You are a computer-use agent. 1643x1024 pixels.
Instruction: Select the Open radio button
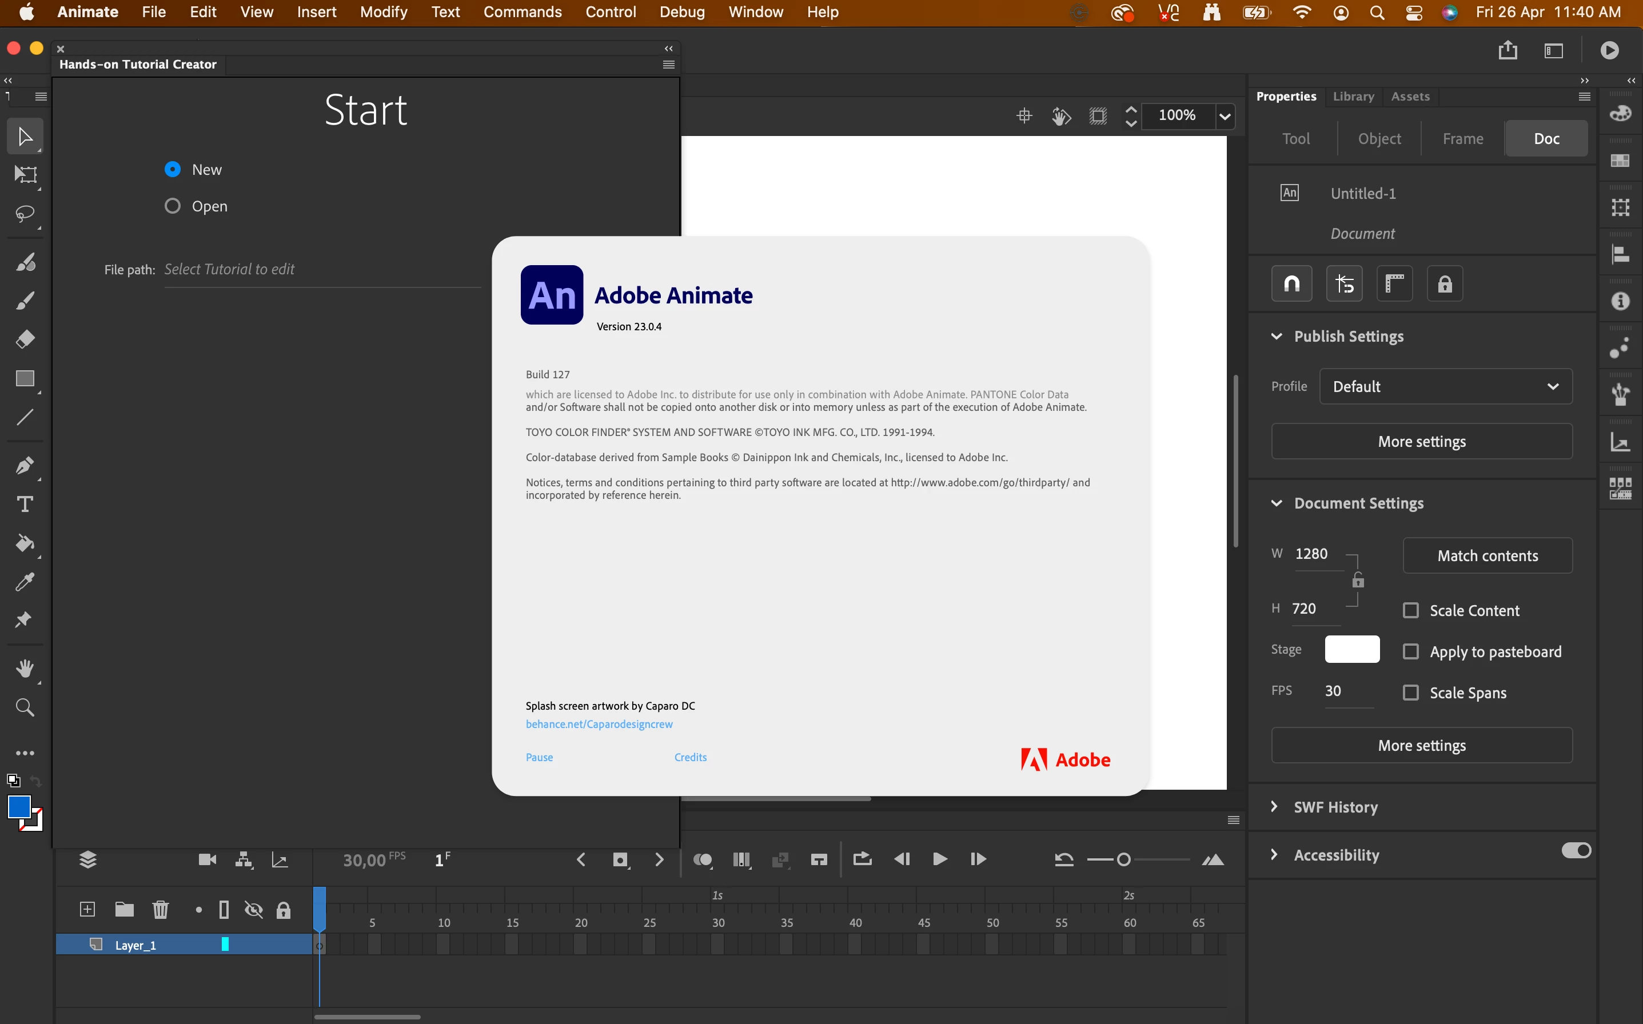[173, 206]
